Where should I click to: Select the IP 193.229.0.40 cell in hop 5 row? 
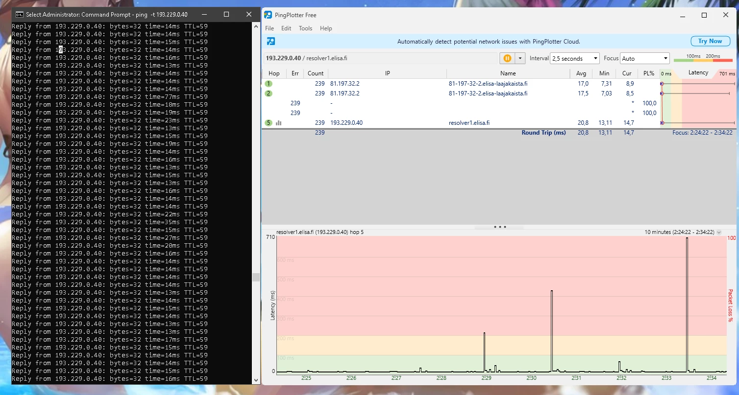pyautogui.click(x=346, y=123)
